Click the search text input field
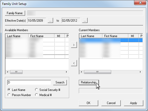Image resolution: width=148 pixels, height=111 pixels. pyautogui.click(x=29, y=82)
